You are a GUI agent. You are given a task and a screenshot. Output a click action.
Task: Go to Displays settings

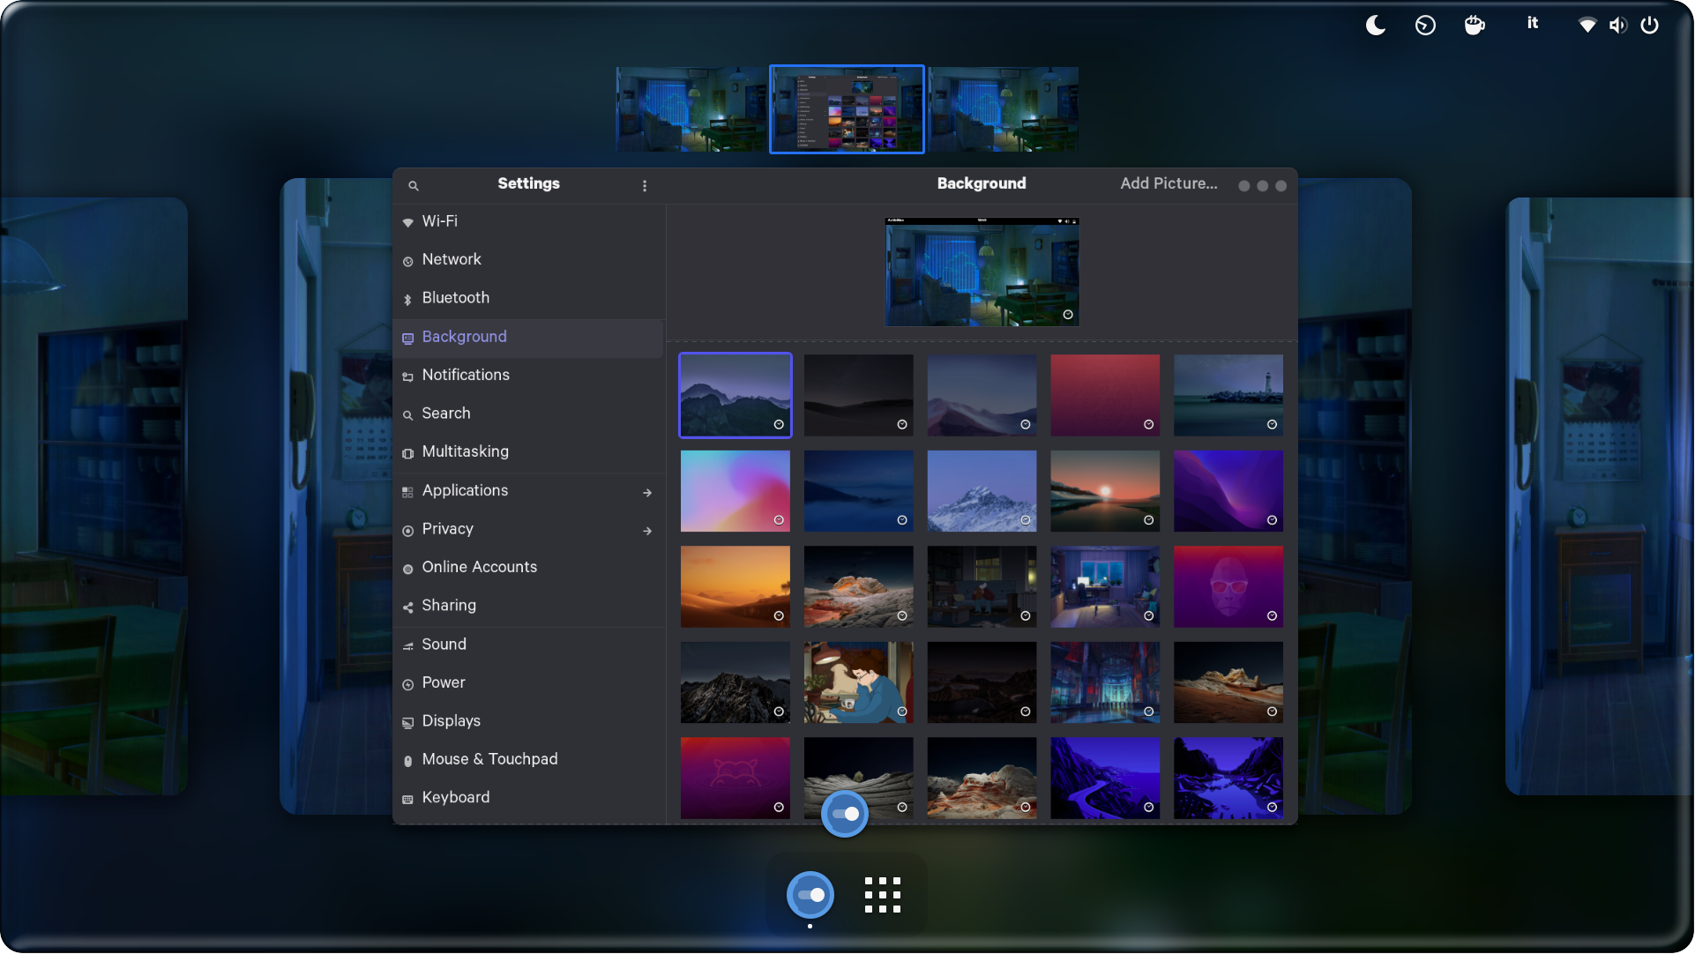pyautogui.click(x=451, y=720)
